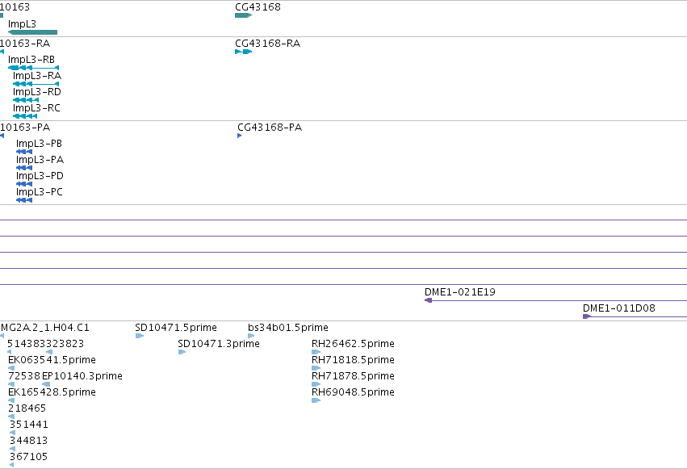Select the 351441 feature
The height and width of the screenshot is (469, 687).
tap(12, 433)
